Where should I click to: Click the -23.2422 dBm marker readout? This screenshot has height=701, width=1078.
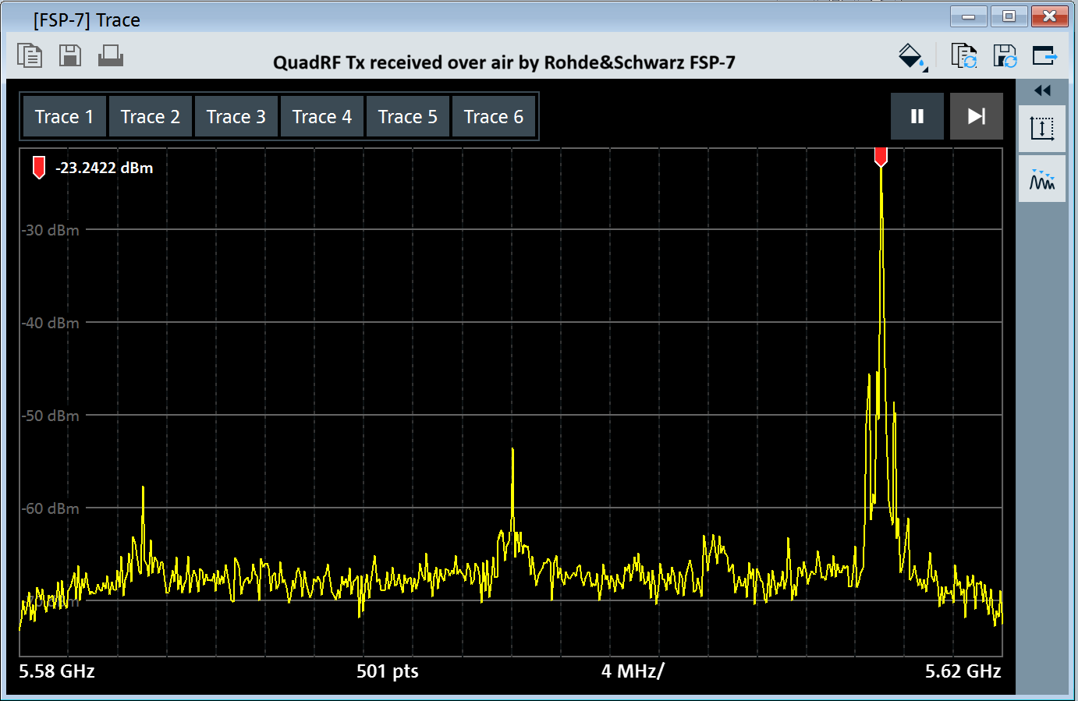click(105, 168)
